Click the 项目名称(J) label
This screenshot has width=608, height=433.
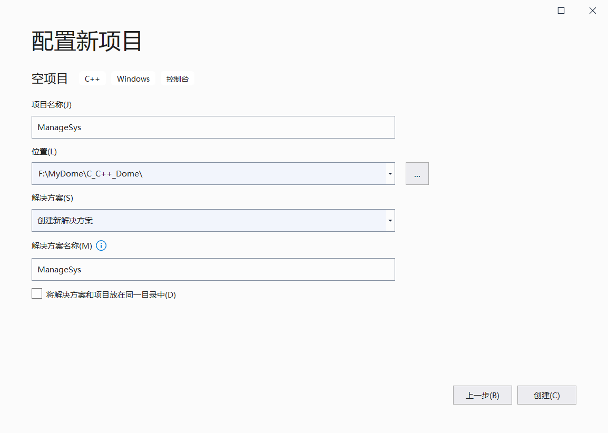click(52, 104)
